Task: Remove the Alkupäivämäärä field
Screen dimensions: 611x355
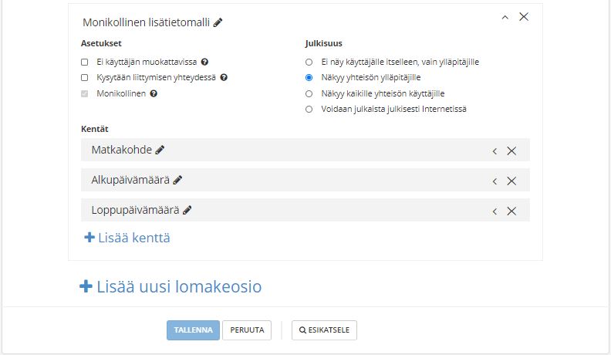Action: coord(511,181)
